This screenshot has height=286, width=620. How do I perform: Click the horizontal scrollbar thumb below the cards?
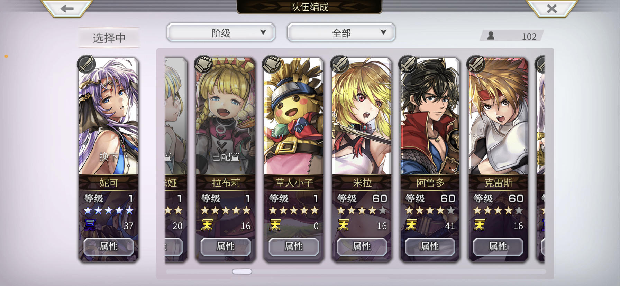242,271
